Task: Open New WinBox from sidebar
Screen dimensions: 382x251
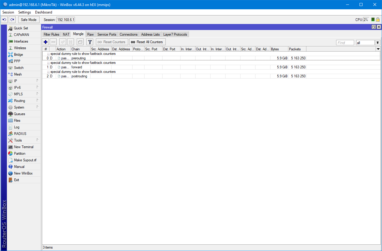Action: pyautogui.click(x=24, y=173)
